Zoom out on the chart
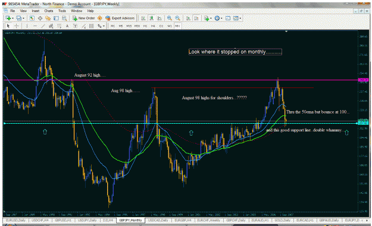 pyautogui.click(x=177, y=18)
